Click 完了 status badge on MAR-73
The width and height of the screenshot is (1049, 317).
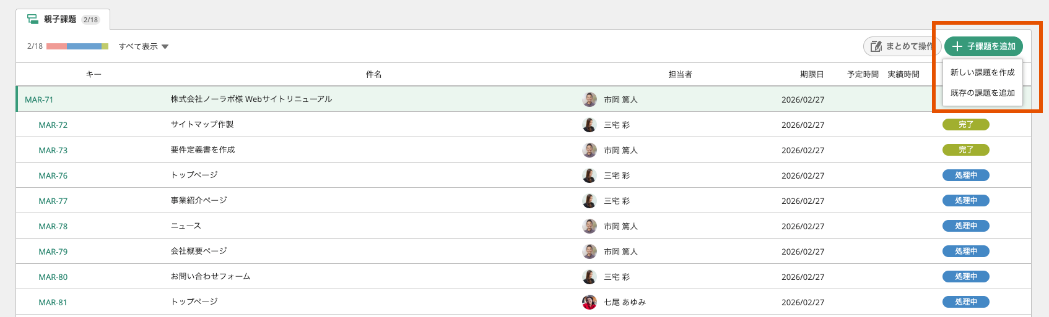click(965, 150)
